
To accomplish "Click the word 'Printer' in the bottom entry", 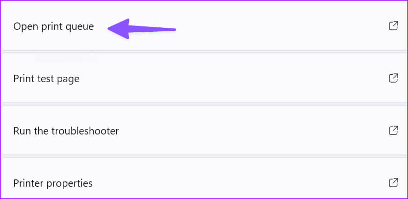I will point(28,183).
